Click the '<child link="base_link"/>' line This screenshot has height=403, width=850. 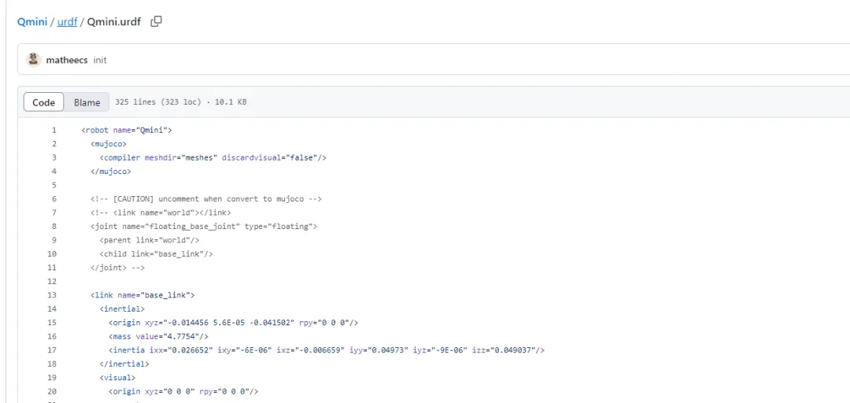point(156,253)
